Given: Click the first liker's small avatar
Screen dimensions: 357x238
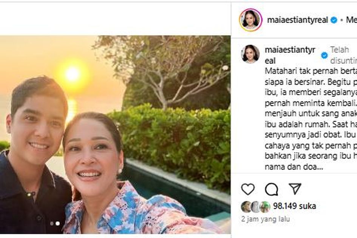Looking at the screenshot, I should (246, 206).
